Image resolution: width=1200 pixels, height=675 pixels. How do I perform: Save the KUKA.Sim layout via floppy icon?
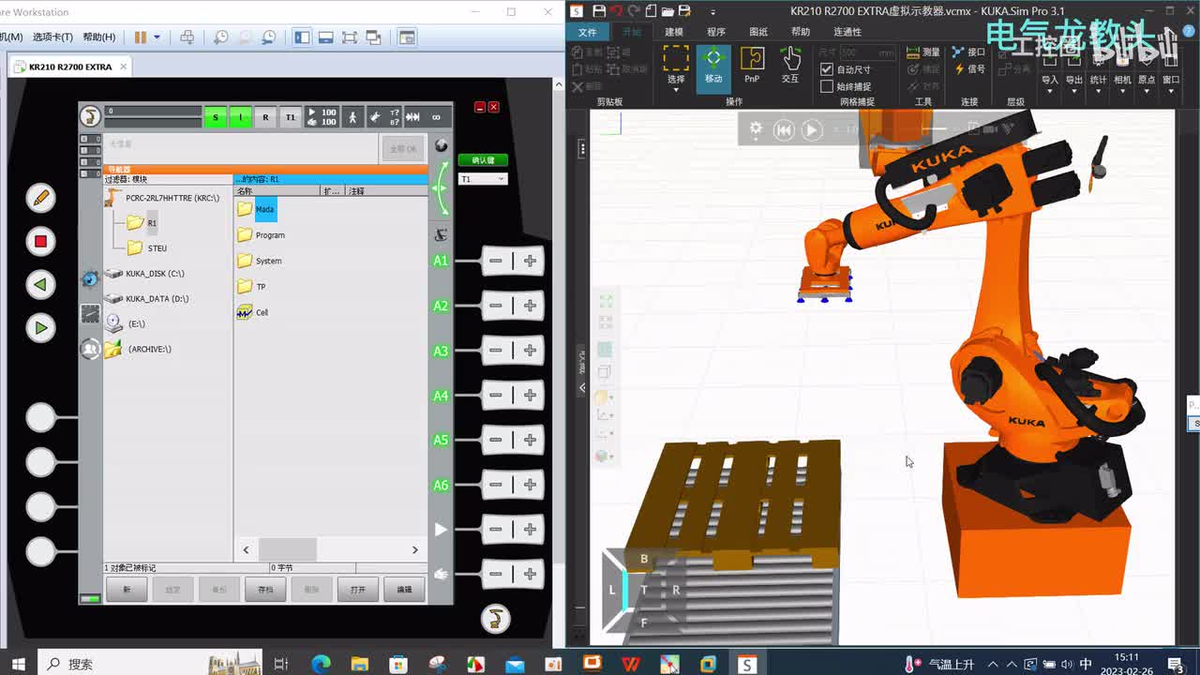(x=599, y=11)
